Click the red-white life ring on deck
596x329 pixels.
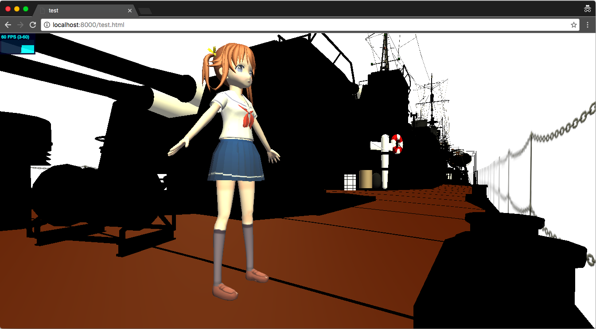pyautogui.click(x=397, y=144)
